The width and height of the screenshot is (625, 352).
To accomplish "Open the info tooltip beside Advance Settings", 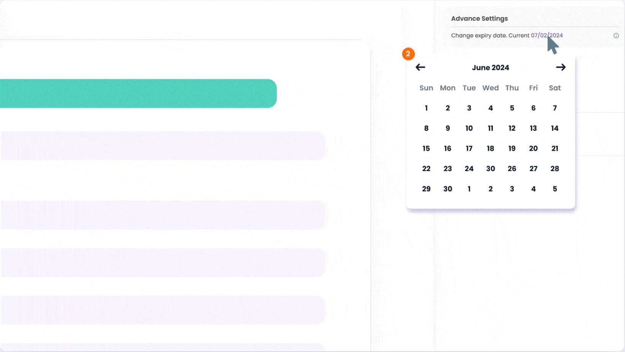I will (x=616, y=36).
